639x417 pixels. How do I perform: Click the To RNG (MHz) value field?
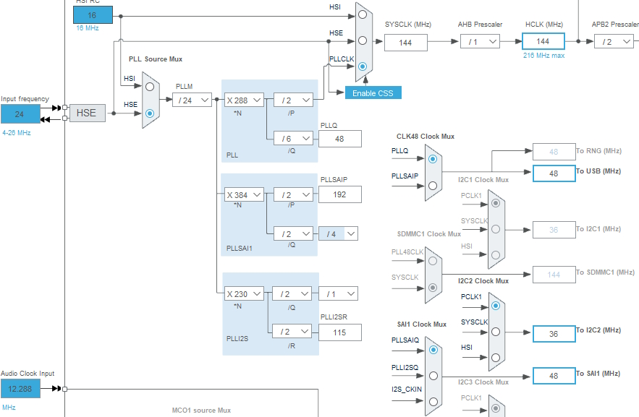pyautogui.click(x=554, y=152)
